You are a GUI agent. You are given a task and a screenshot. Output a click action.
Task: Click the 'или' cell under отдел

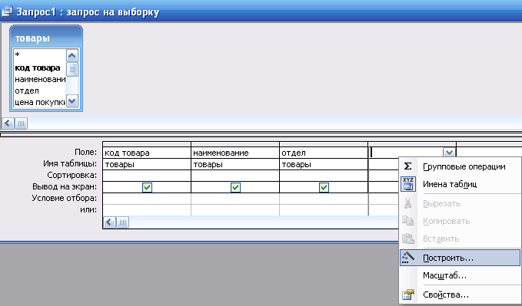[x=324, y=210]
